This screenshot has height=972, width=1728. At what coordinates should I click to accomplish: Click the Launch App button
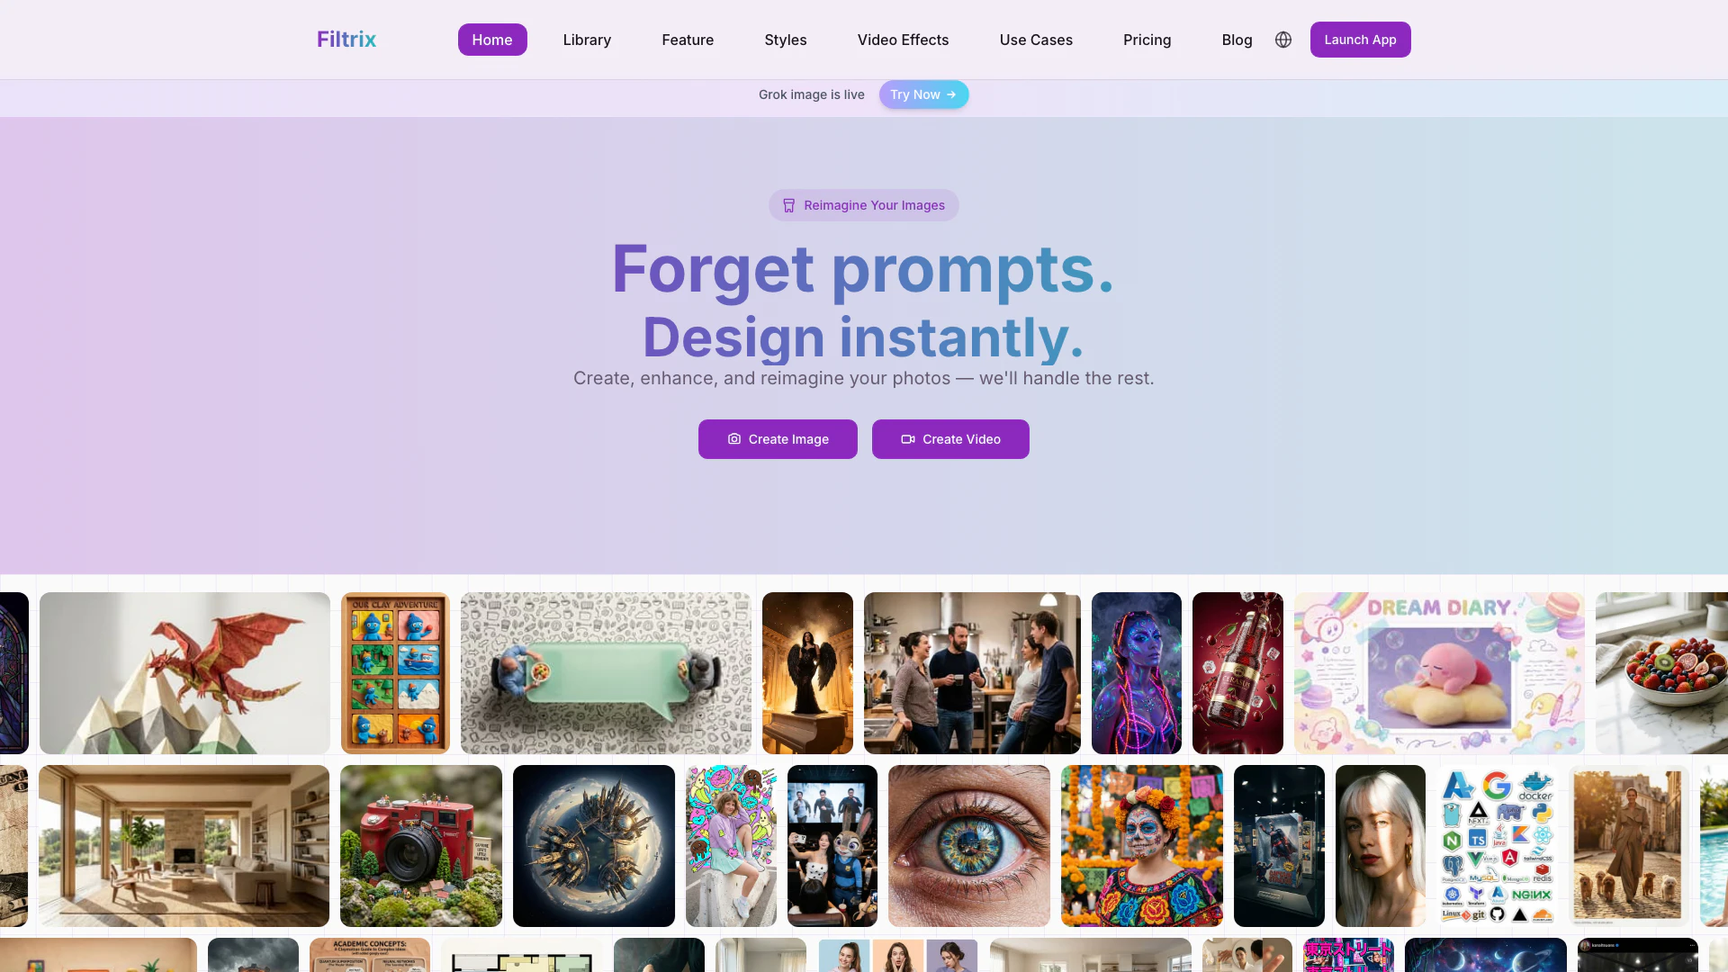point(1360,40)
